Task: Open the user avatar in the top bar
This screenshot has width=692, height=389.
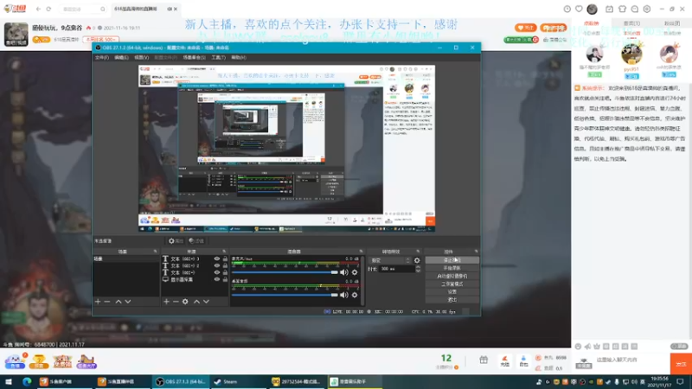Action: pos(593,9)
